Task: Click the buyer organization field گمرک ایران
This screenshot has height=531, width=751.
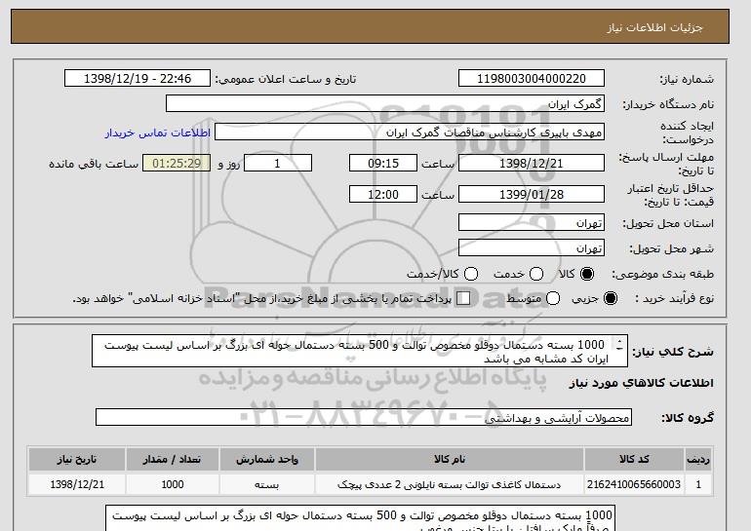Action: (x=385, y=103)
